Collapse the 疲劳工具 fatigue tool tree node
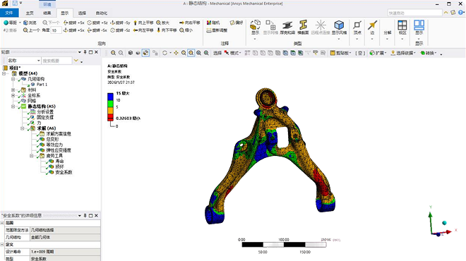The image size is (466, 261). coord(32,156)
